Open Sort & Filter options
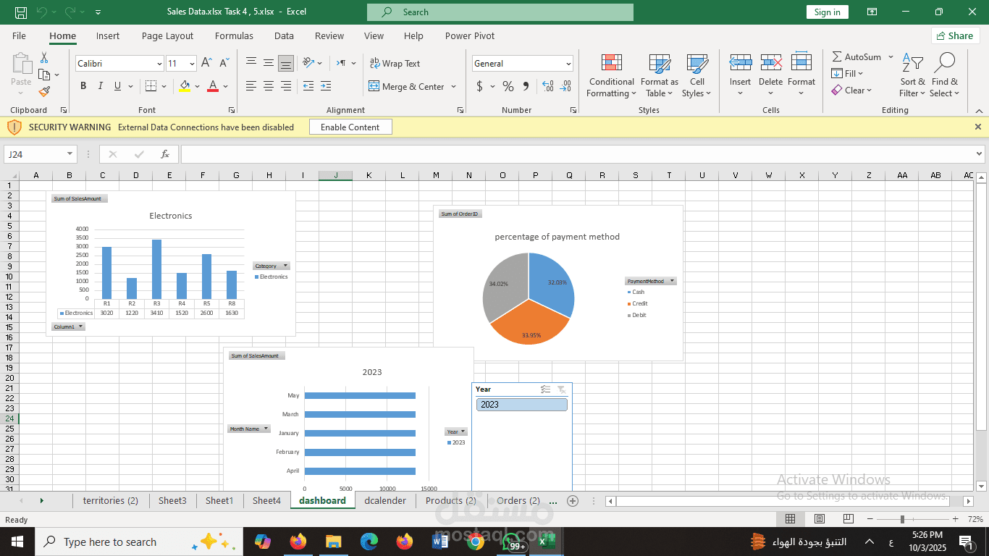989x556 pixels. tap(912, 75)
